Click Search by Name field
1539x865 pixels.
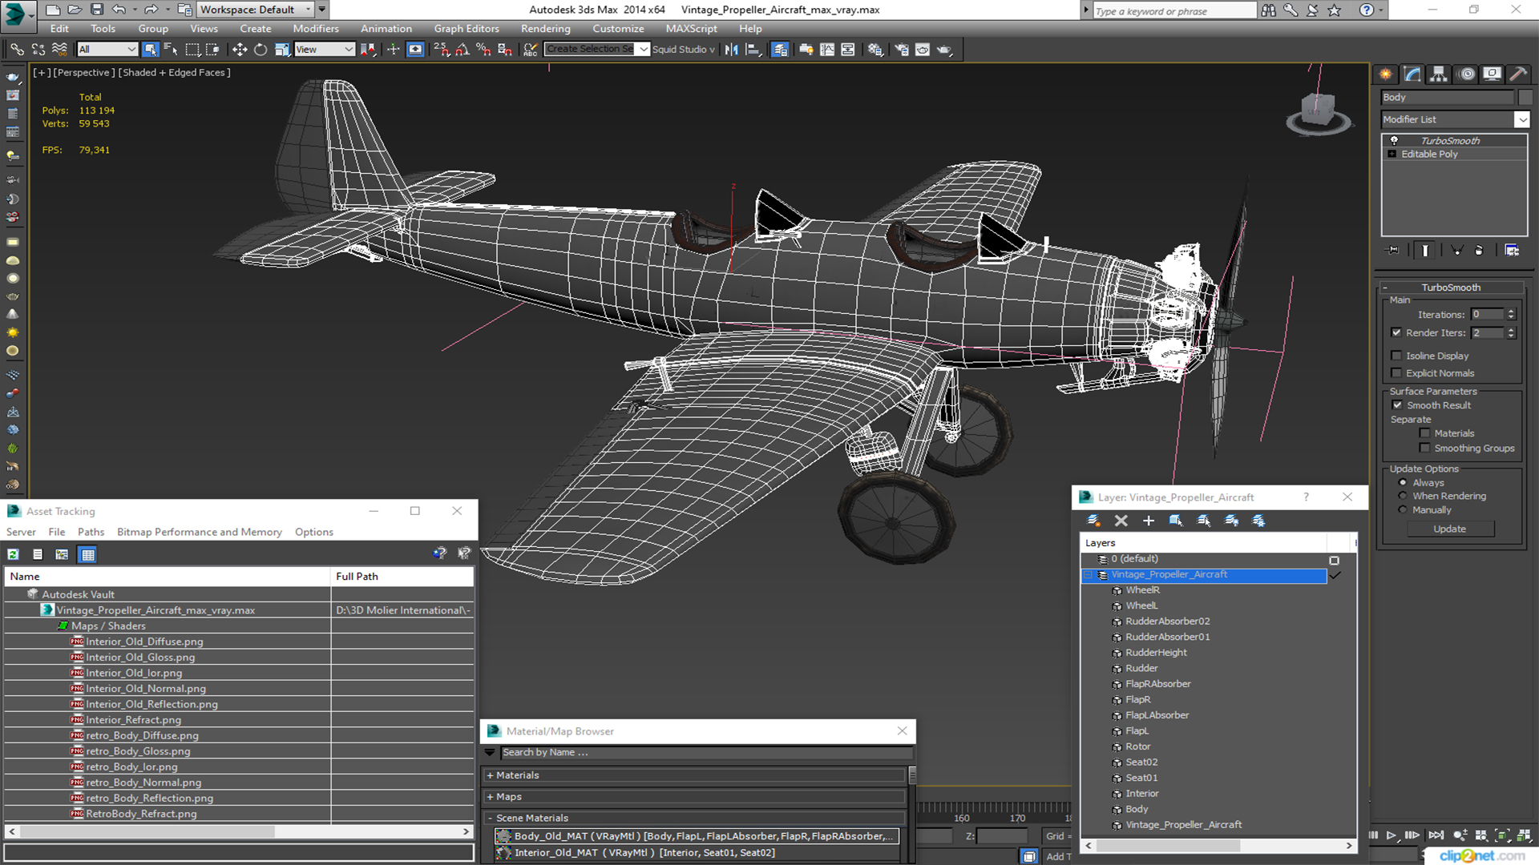coord(706,753)
